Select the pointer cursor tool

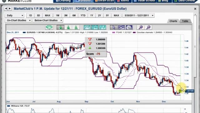114,27
